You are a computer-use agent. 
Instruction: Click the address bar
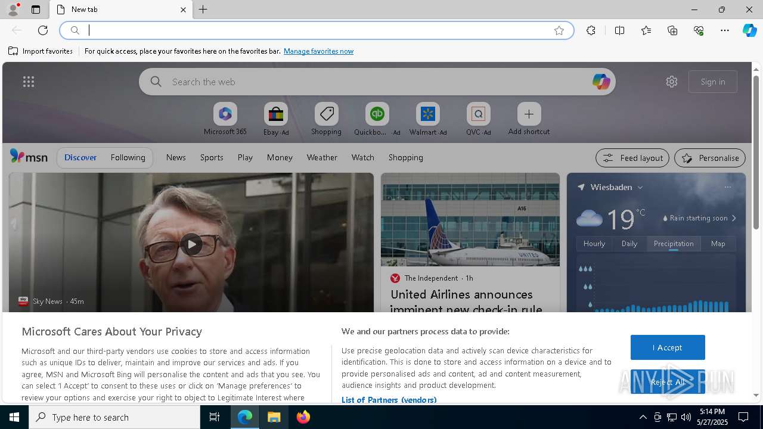click(316, 30)
